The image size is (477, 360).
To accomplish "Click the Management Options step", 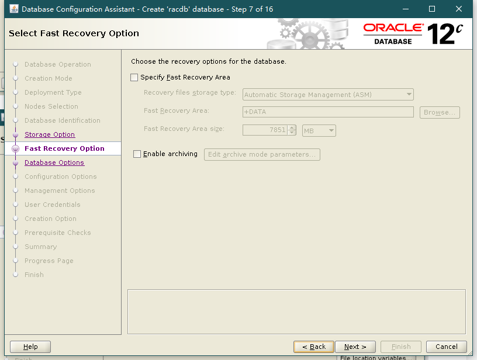I will click(60, 191).
